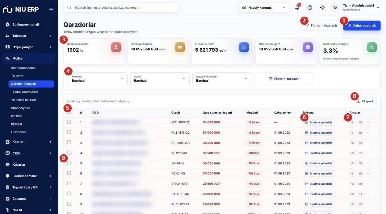Open the notifications bell
The width and height of the screenshot is (386, 214).
pyautogui.click(x=297, y=7)
